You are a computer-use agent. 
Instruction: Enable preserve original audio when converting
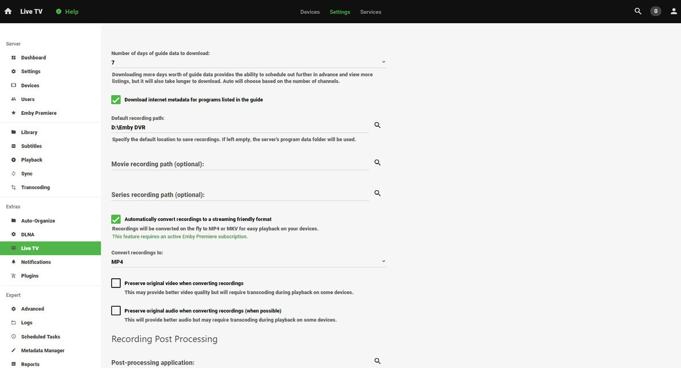click(116, 311)
